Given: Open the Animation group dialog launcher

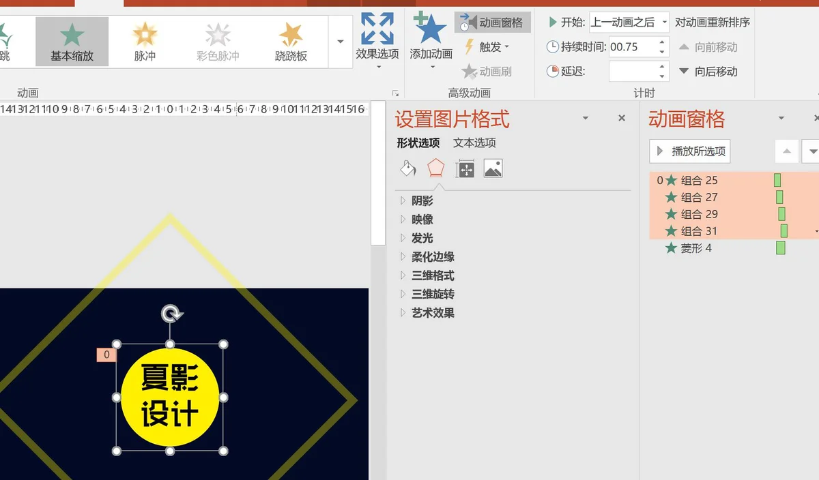Looking at the screenshot, I should tap(395, 93).
